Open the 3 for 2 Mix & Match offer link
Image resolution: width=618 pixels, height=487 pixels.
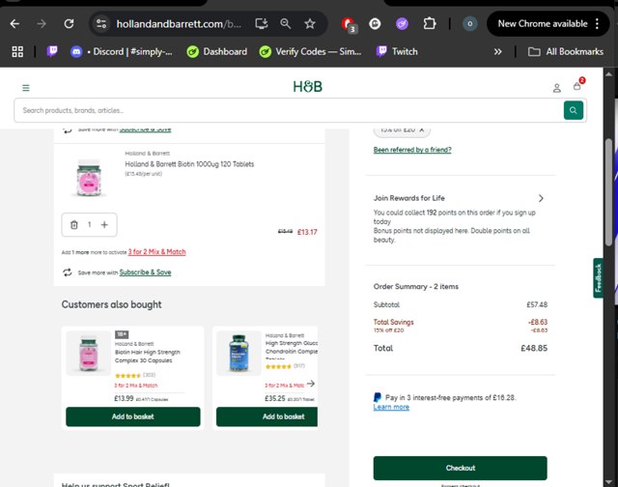pyautogui.click(x=156, y=251)
